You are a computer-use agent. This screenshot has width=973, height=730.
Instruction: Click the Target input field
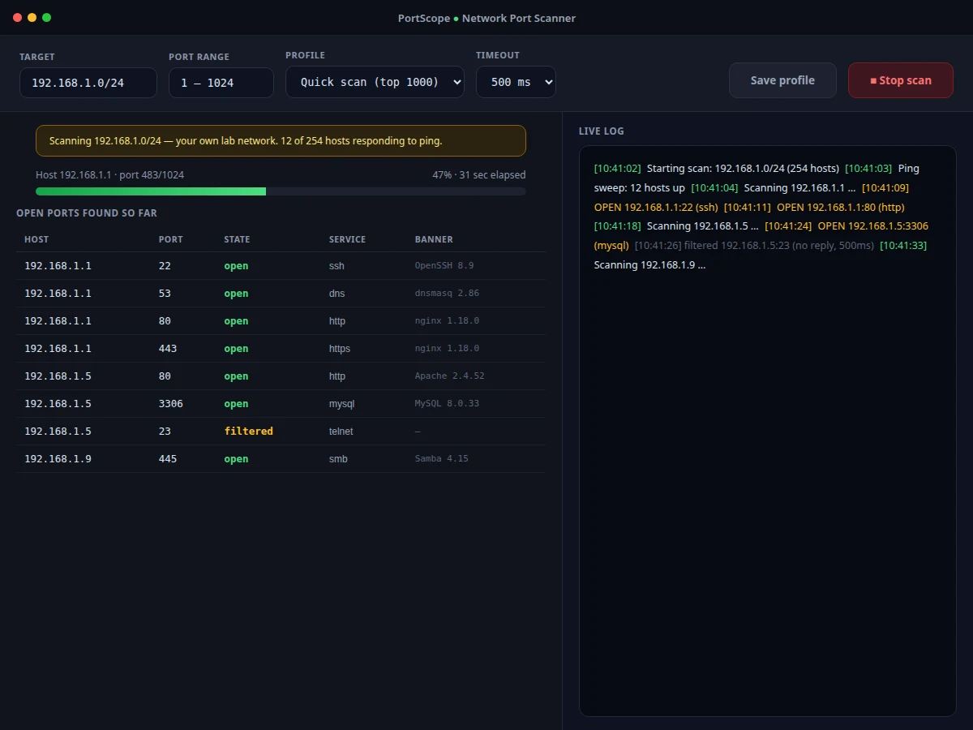point(88,83)
